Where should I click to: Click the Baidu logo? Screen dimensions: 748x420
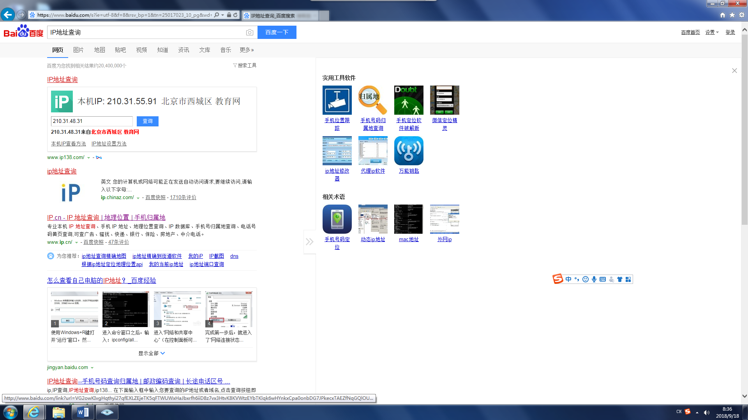coord(23,31)
